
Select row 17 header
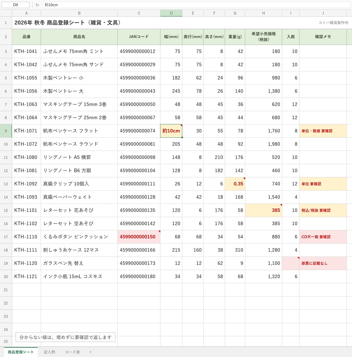(6, 237)
